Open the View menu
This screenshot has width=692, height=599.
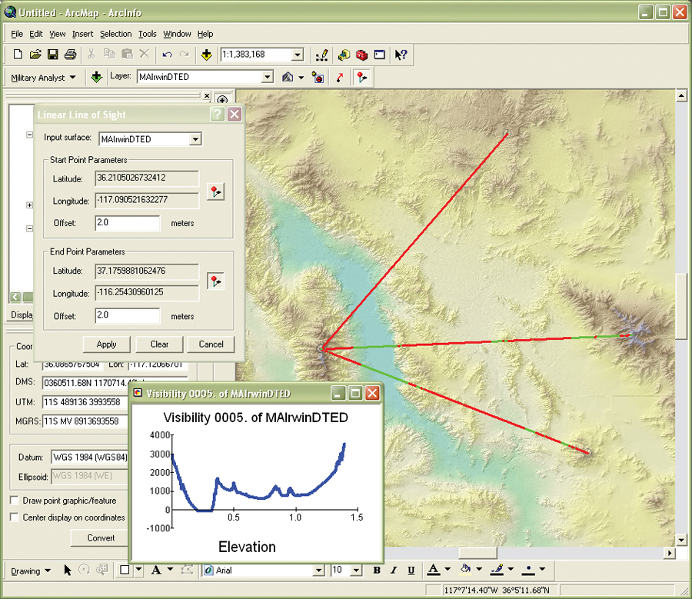58,34
